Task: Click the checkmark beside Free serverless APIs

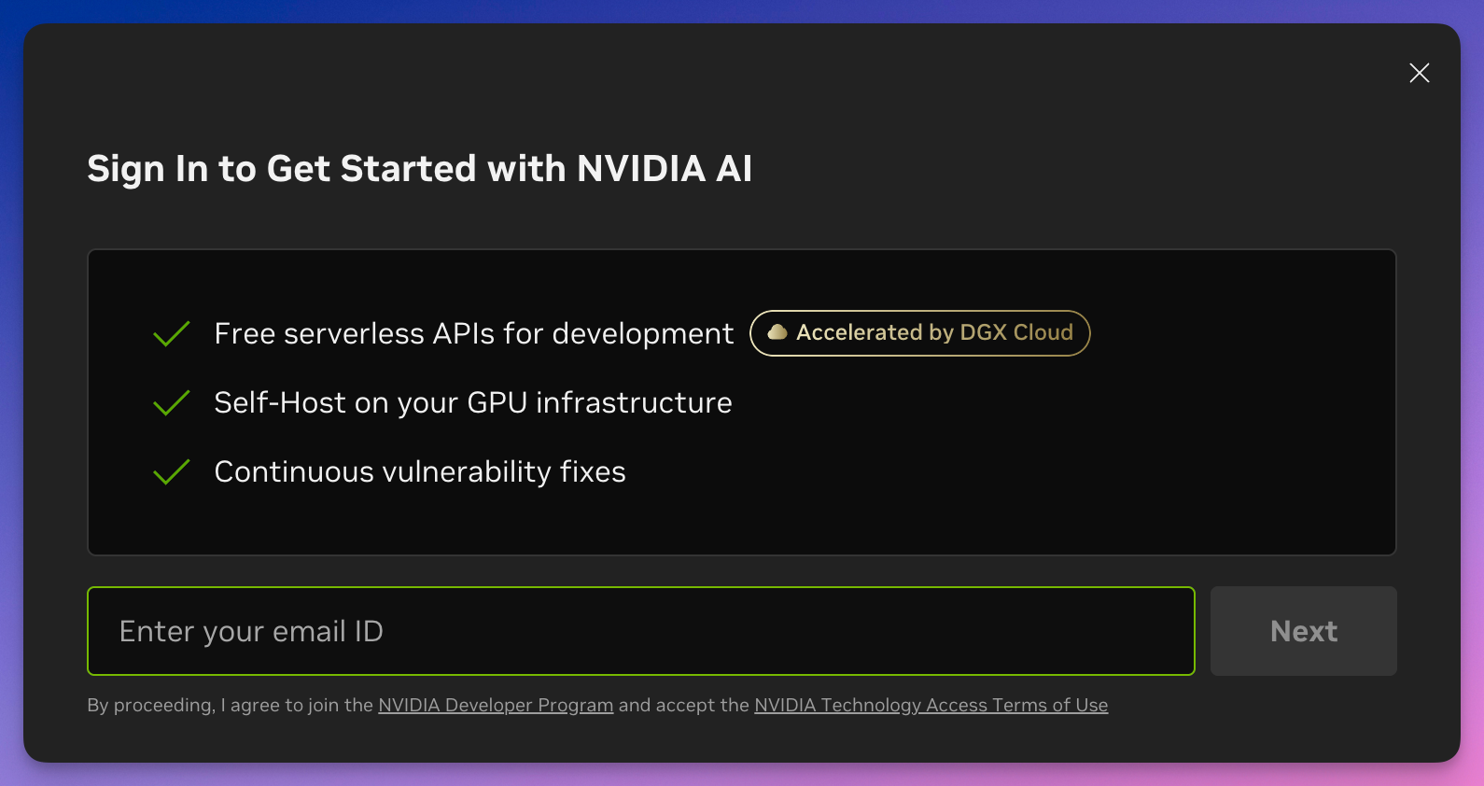Action: coord(172,333)
